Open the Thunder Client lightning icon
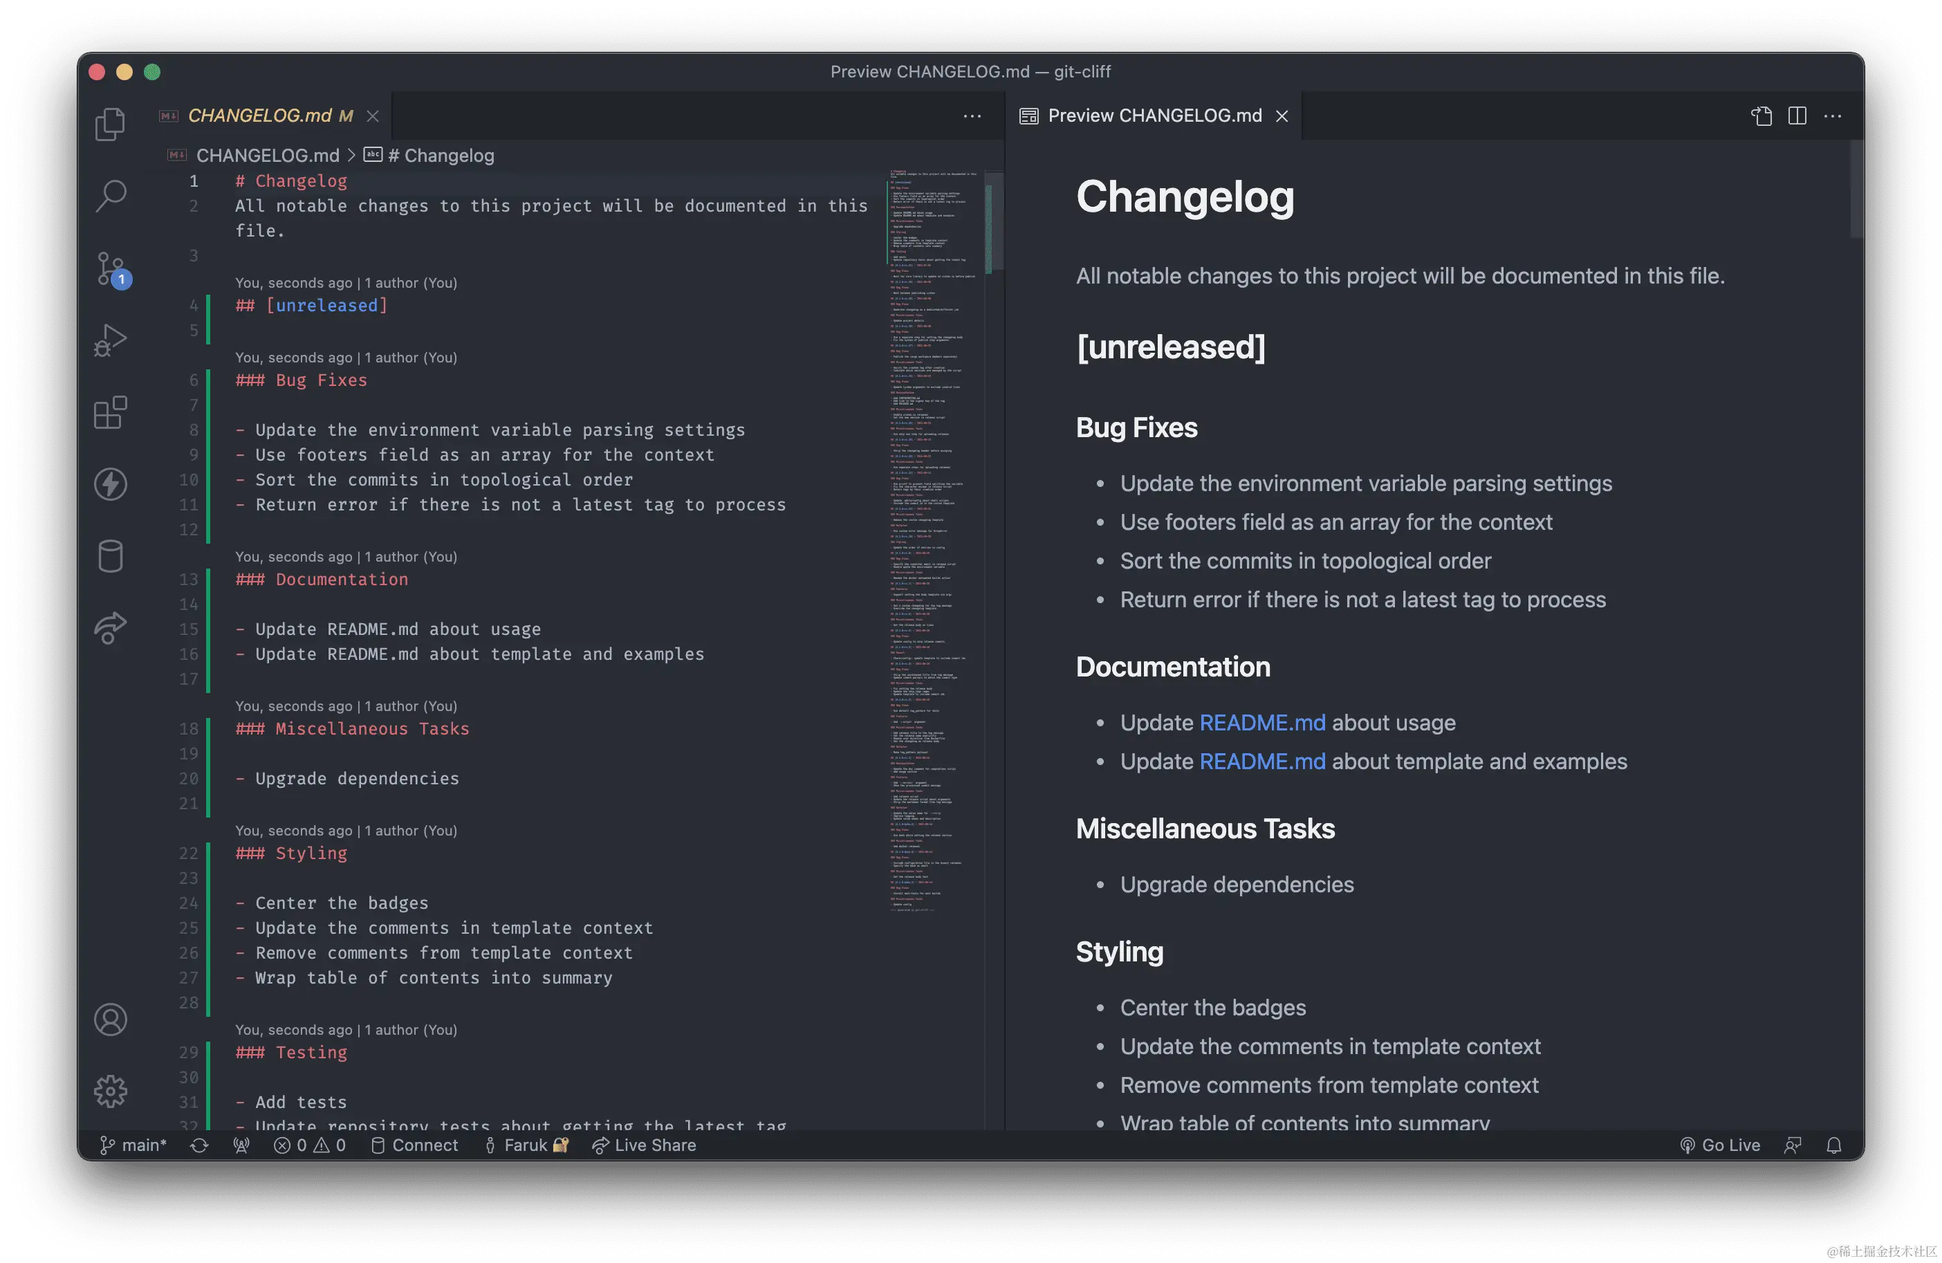Image resolution: width=1942 pixels, height=1263 pixels. tap(110, 483)
